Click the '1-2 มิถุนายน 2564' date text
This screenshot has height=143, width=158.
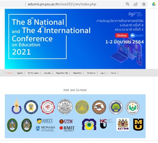[x=125, y=42]
